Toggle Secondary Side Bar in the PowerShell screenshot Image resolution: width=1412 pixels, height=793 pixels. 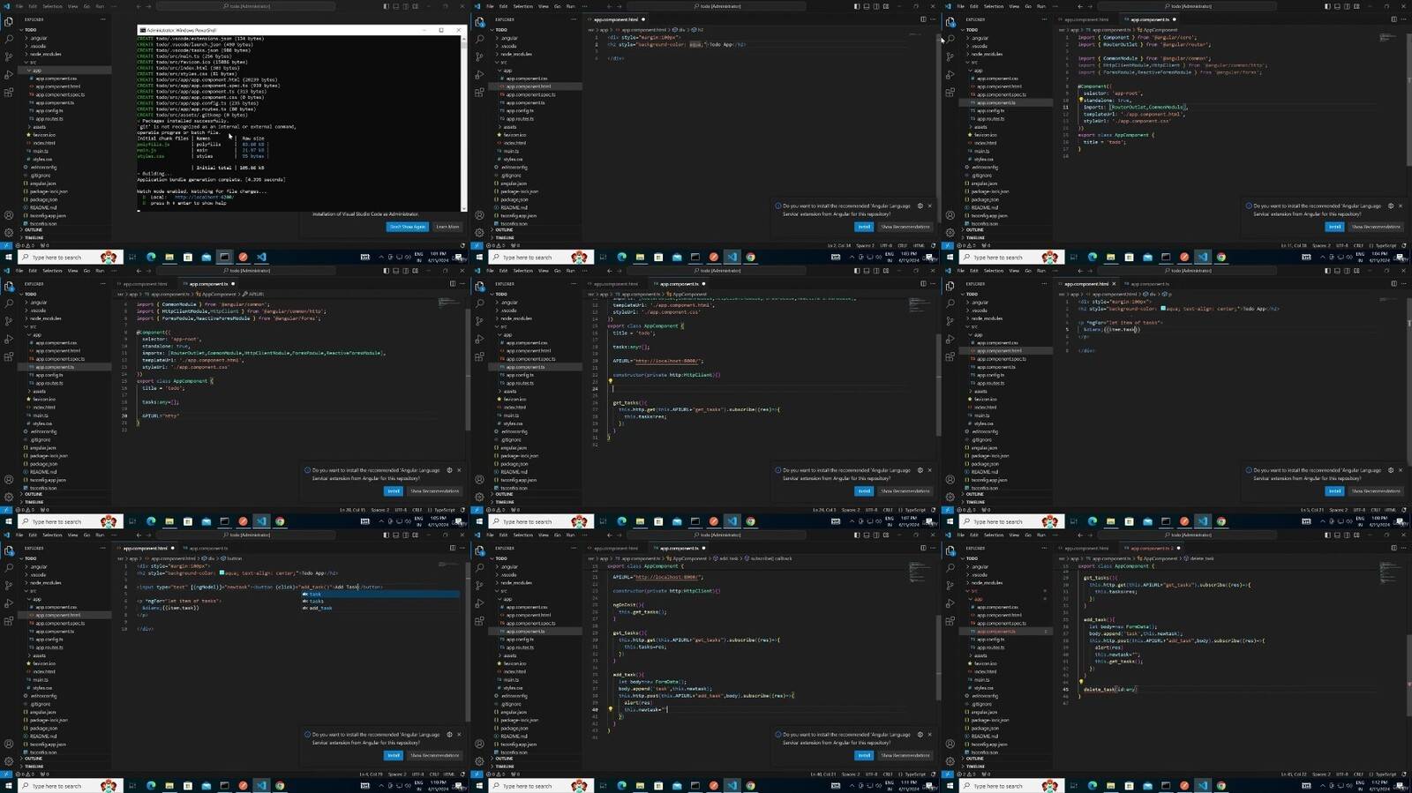[x=405, y=6]
